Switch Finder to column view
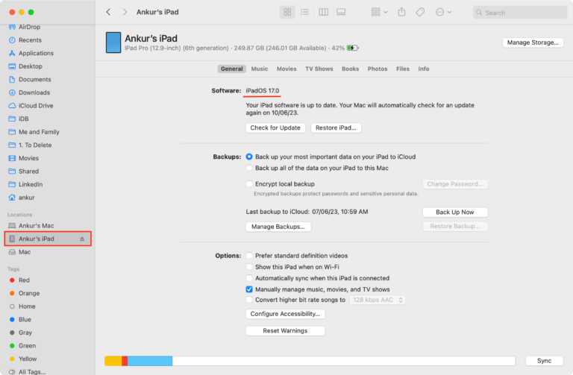The image size is (573, 375). coord(323,12)
